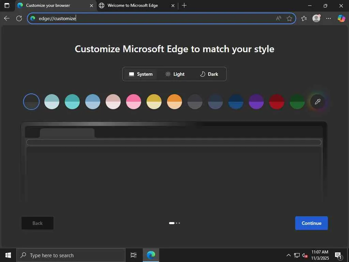Choose the orange color theme

click(x=174, y=102)
